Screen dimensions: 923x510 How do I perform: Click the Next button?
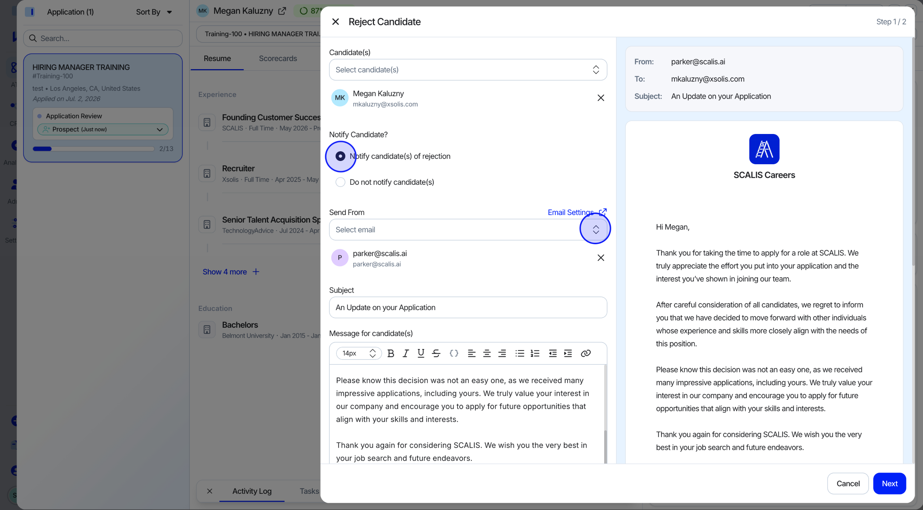coord(889,483)
